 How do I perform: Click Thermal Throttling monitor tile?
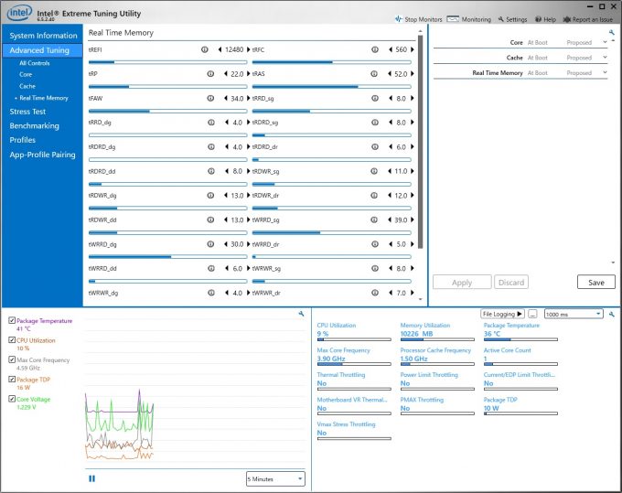[354, 382]
